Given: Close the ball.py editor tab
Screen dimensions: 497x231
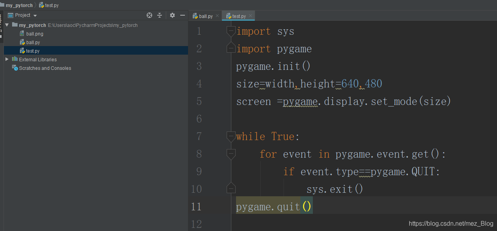Looking at the screenshot, I should tap(217, 16).
